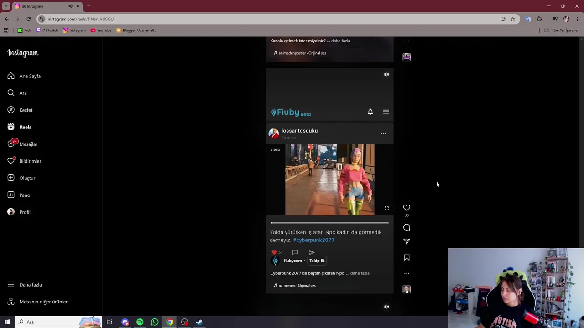
Task: Open Steam from taskbar
Action: (x=199, y=322)
